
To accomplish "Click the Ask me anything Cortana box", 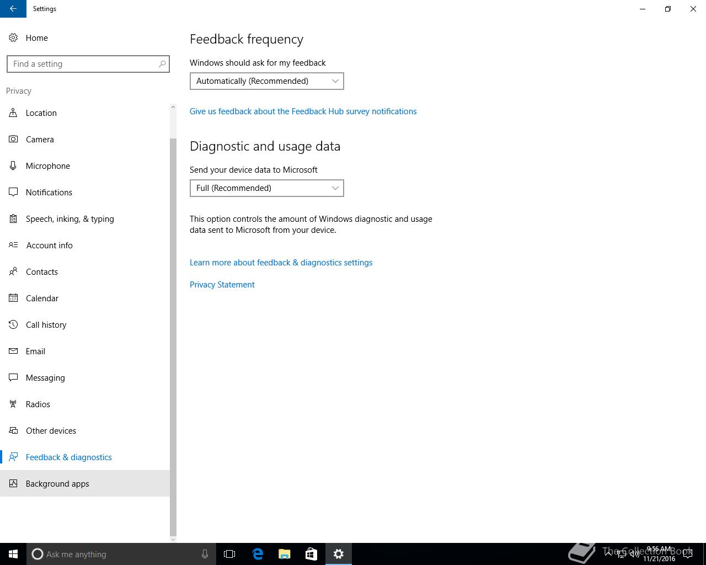I will click(x=120, y=554).
